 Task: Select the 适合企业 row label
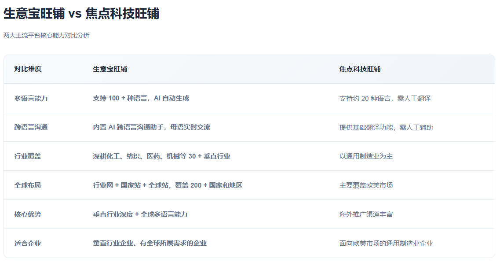click(28, 244)
